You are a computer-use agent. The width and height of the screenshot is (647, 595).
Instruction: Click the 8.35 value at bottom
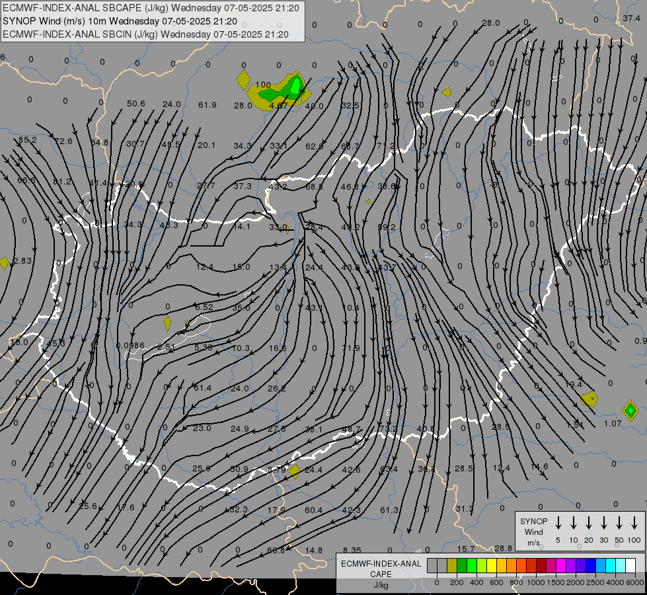352,551
